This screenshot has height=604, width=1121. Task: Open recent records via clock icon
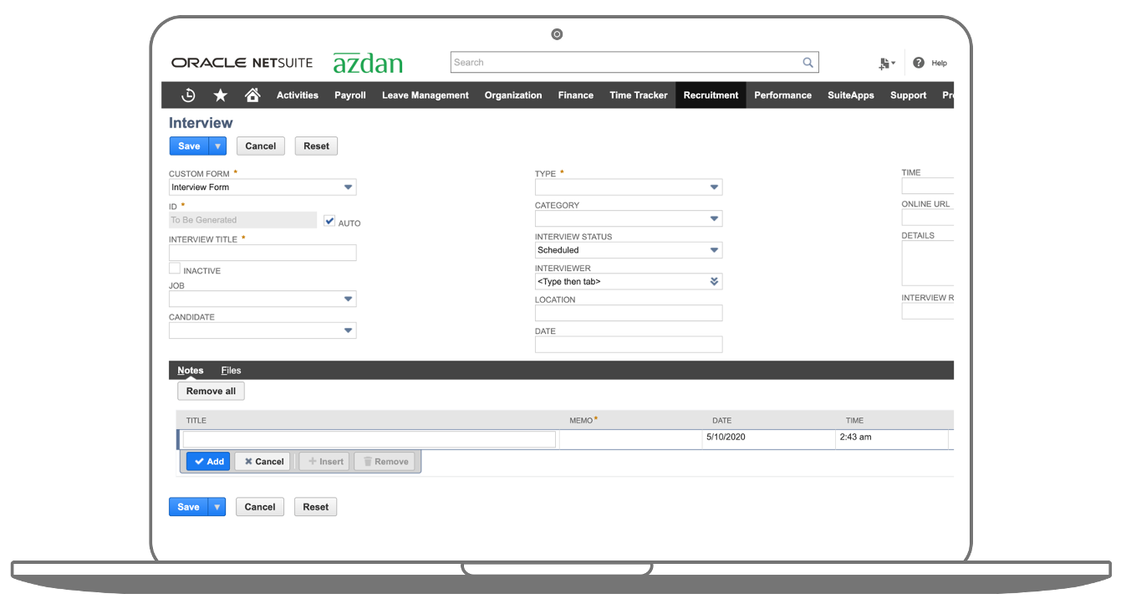[x=187, y=95]
